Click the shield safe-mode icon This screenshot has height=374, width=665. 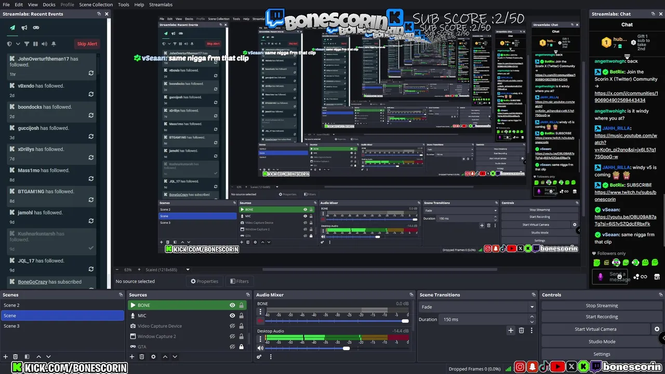(9, 44)
